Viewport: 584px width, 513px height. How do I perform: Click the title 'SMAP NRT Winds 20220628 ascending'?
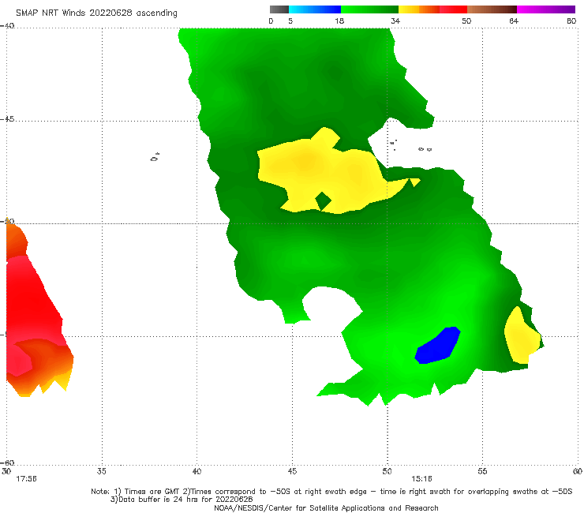tap(96, 13)
